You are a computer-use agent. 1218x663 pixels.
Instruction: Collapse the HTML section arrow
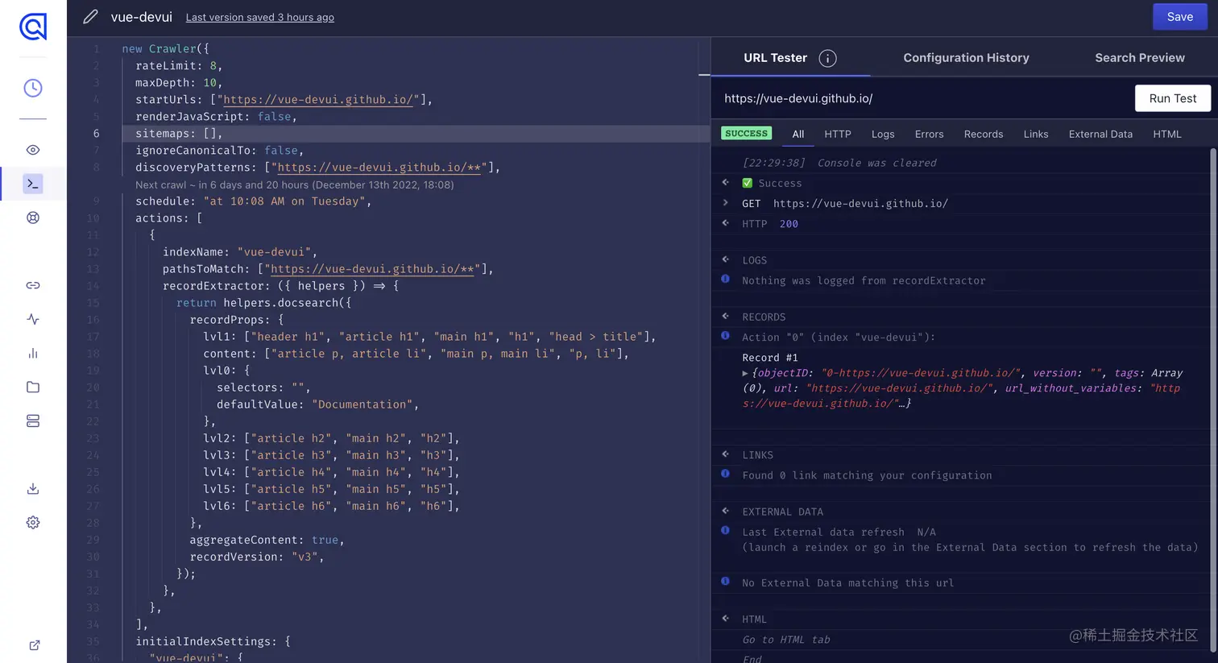(x=725, y=619)
